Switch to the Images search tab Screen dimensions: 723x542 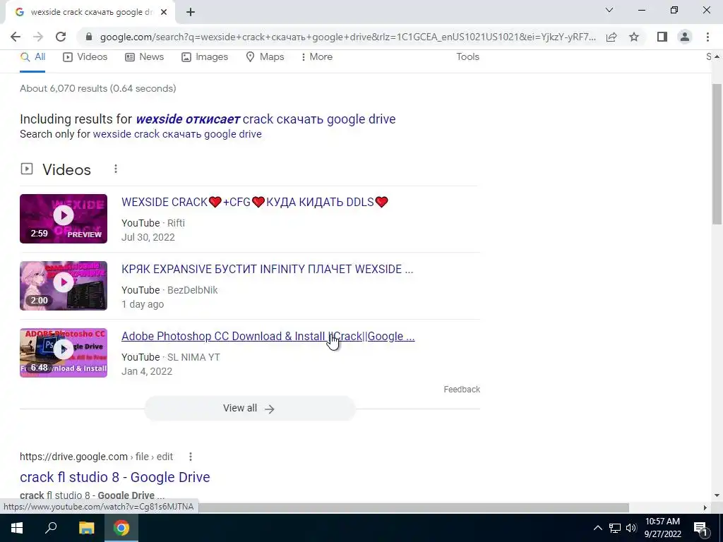point(205,56)
